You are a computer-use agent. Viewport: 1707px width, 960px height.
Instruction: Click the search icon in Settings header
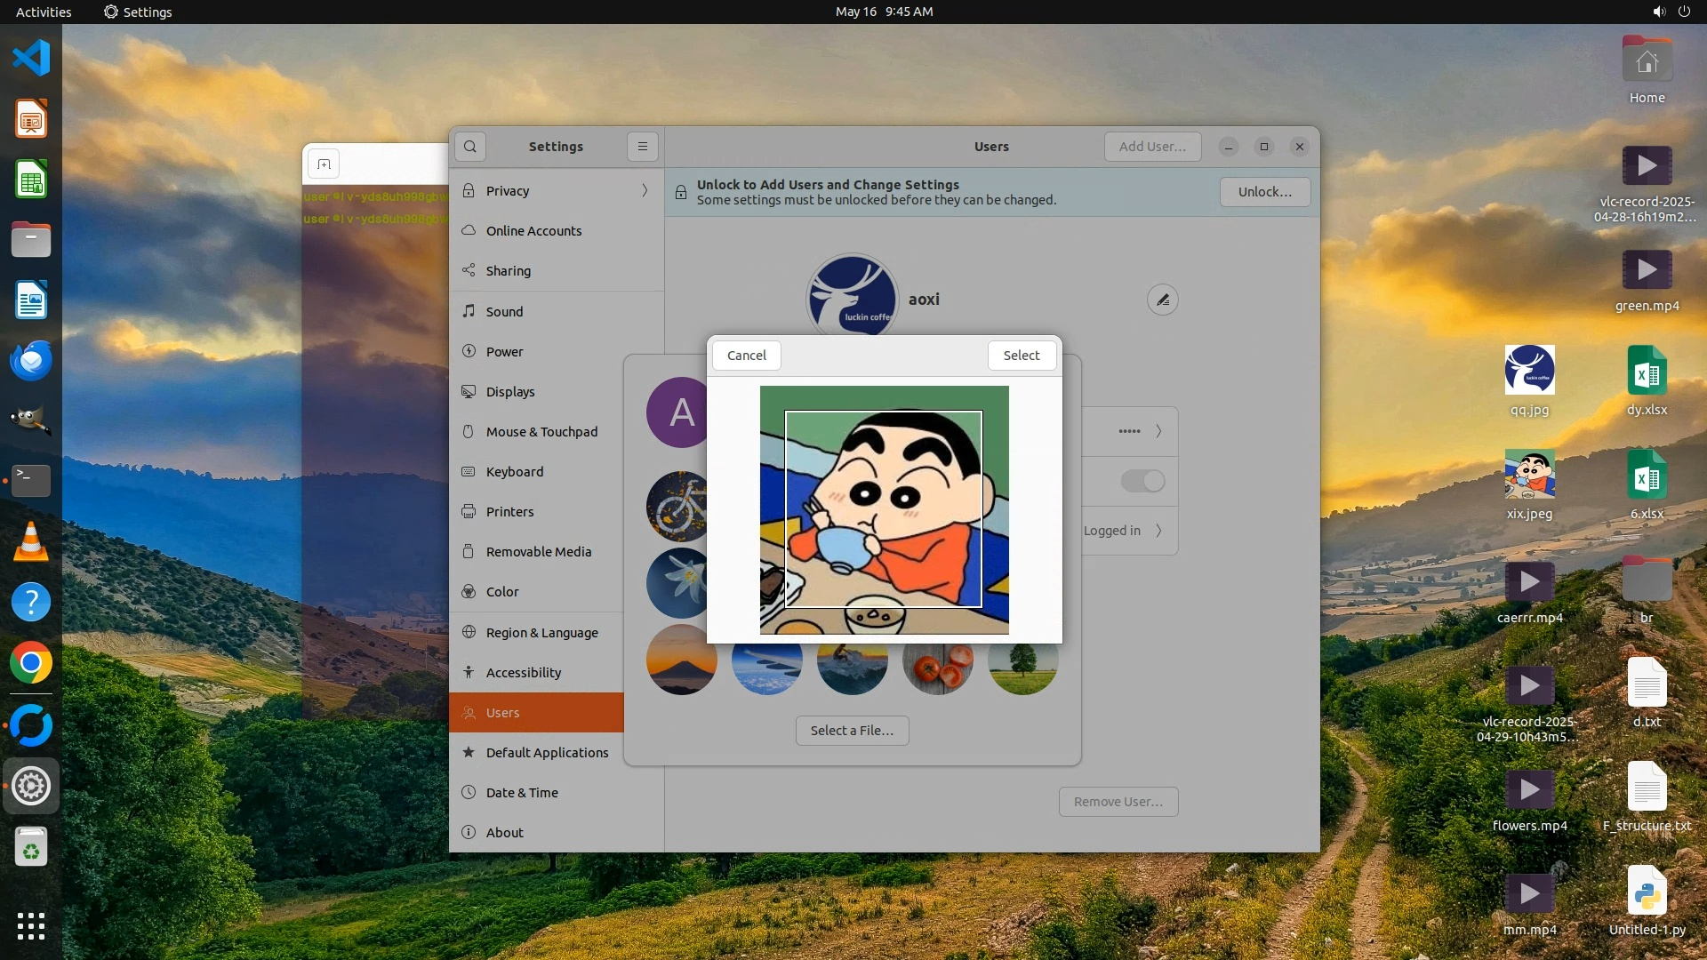[x=470, y=147]
